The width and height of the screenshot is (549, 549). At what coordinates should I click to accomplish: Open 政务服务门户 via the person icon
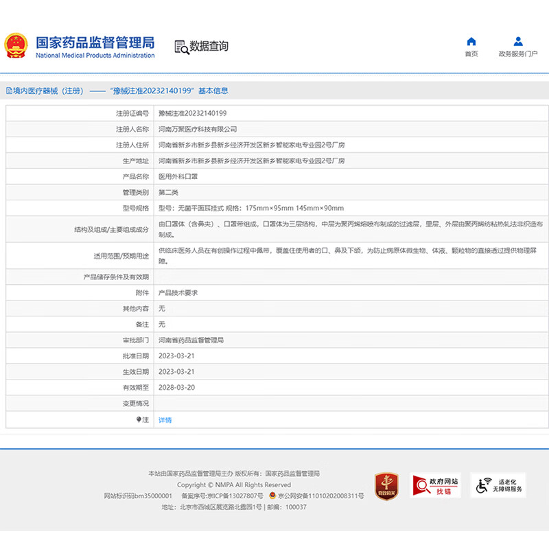(517, 41)
